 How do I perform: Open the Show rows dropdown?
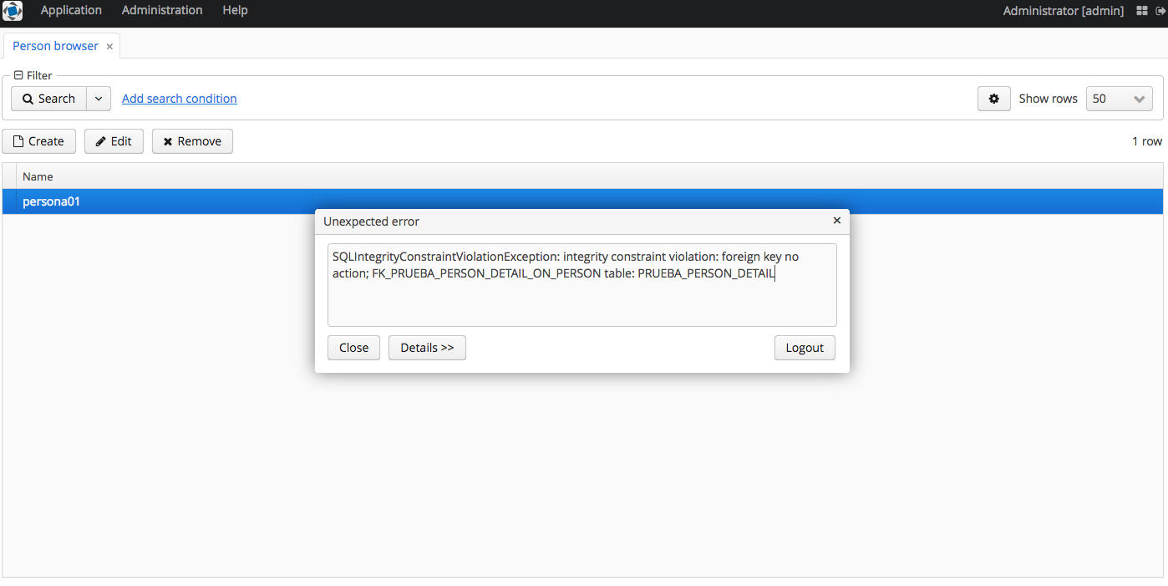[x=1119, y=99]
